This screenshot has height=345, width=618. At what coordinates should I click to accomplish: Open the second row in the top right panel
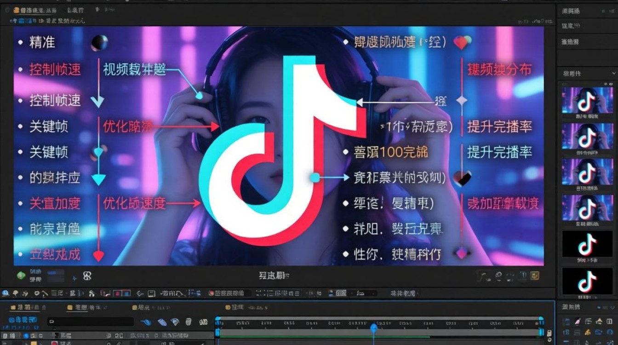click(588, 26)
